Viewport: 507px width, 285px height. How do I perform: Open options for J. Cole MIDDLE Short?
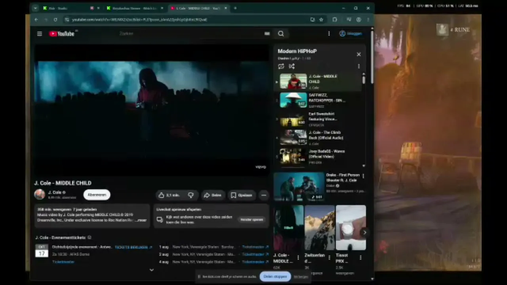(298, 258)
